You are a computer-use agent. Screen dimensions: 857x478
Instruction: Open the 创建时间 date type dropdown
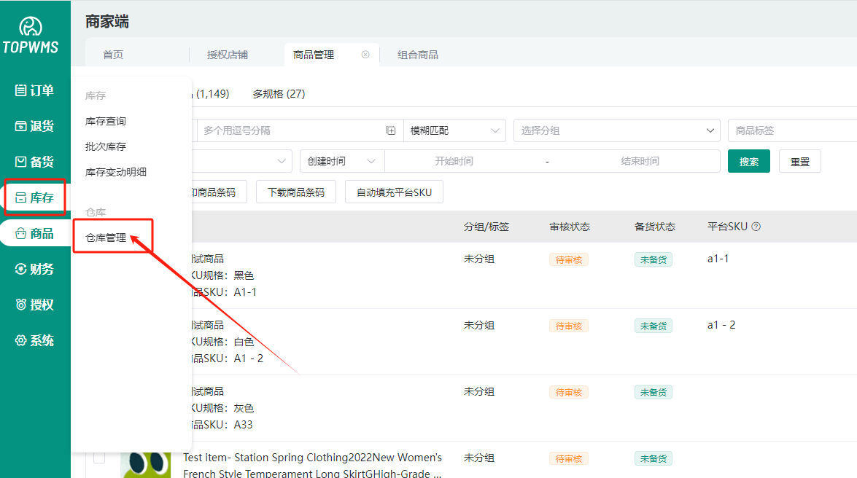(342, 161)
